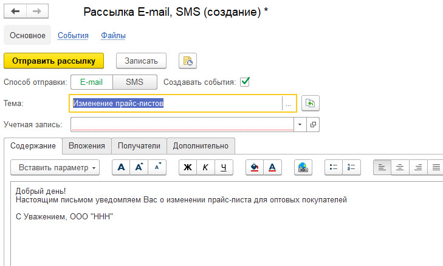This screenshot has width=443, height=266.
Task: Switch to the Дополнительно tab
Action: tap(201, 146)
